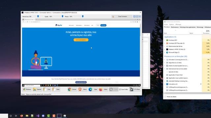Click the Paste button in HVNC
Screen dimensions: 211x118
pos(56,89)
